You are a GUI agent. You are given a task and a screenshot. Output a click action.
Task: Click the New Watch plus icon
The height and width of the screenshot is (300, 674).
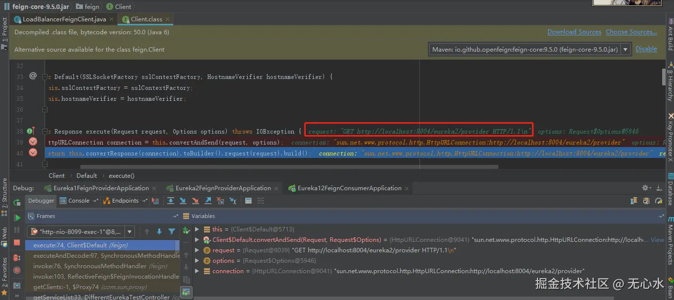point(187,230)
